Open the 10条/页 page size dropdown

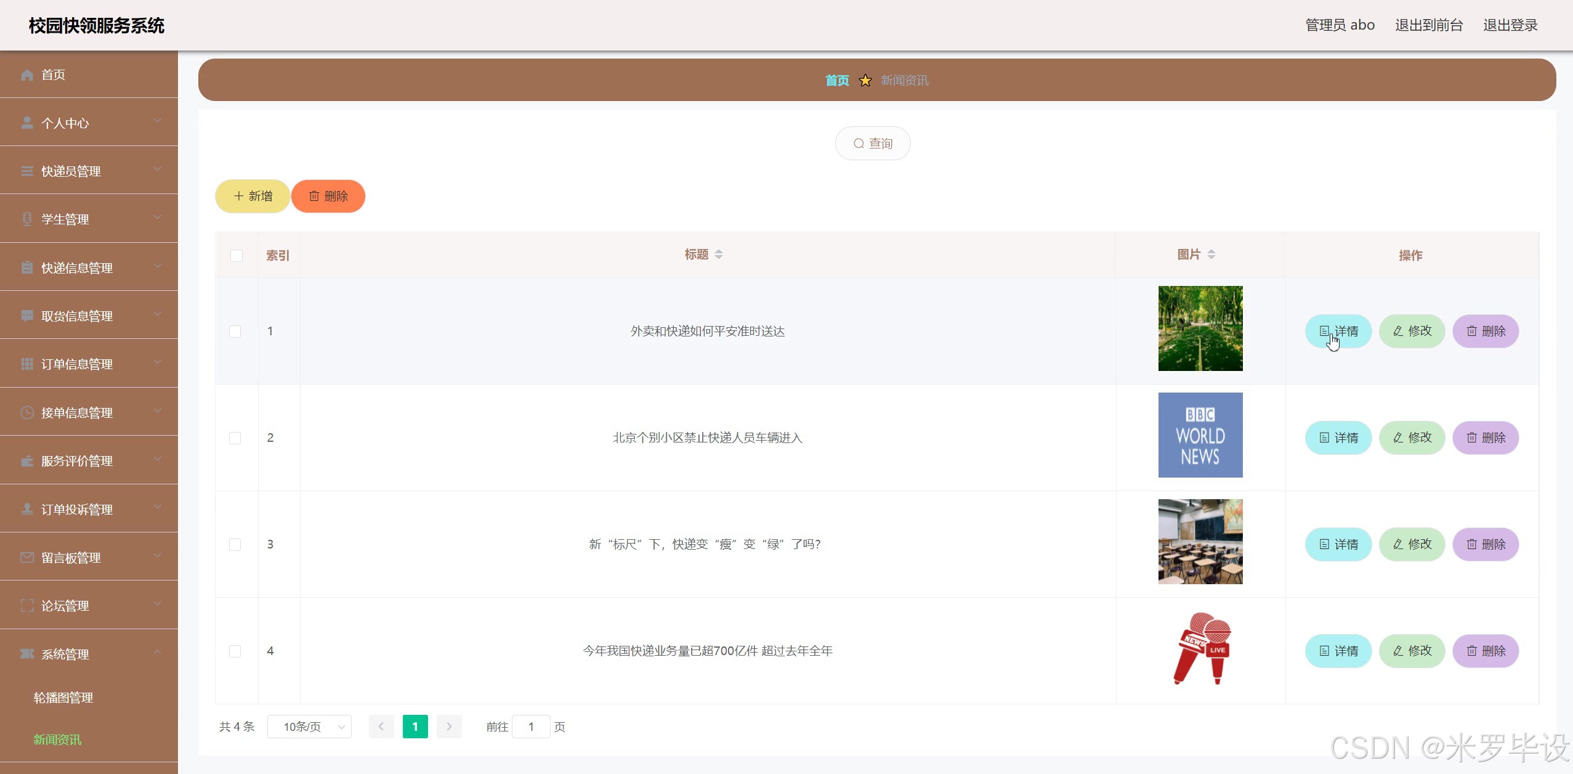[309, 727]
